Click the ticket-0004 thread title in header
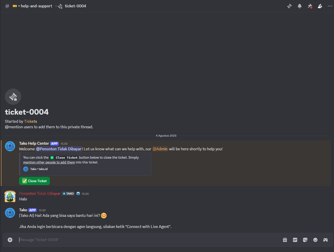Viewport: 334px width, 252px height. 75,6
